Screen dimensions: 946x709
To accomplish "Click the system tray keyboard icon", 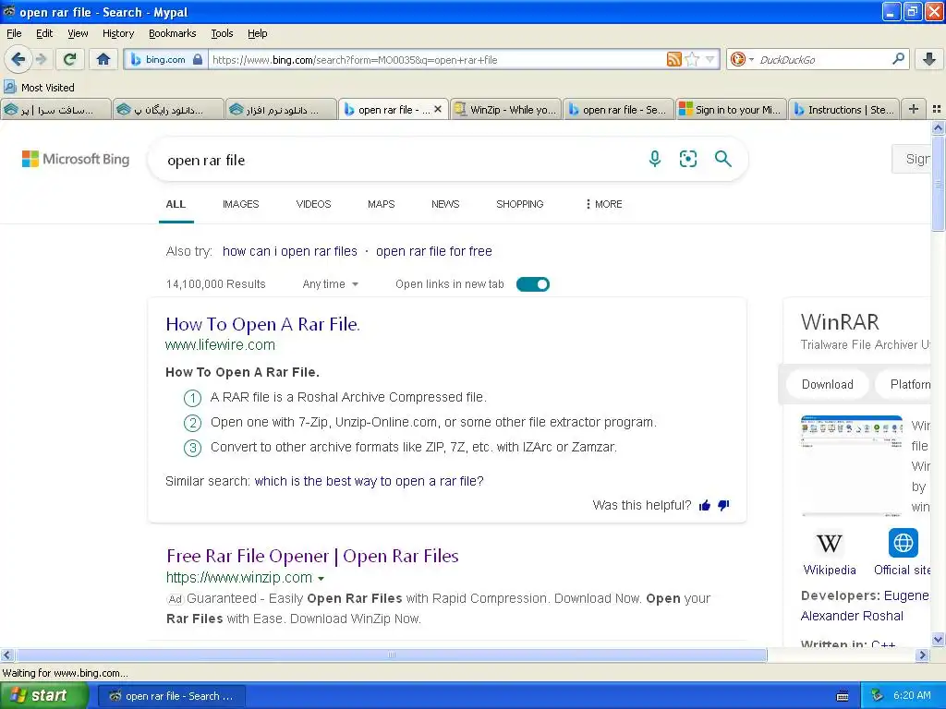I will pyautogui.click(x=843, y=696).
